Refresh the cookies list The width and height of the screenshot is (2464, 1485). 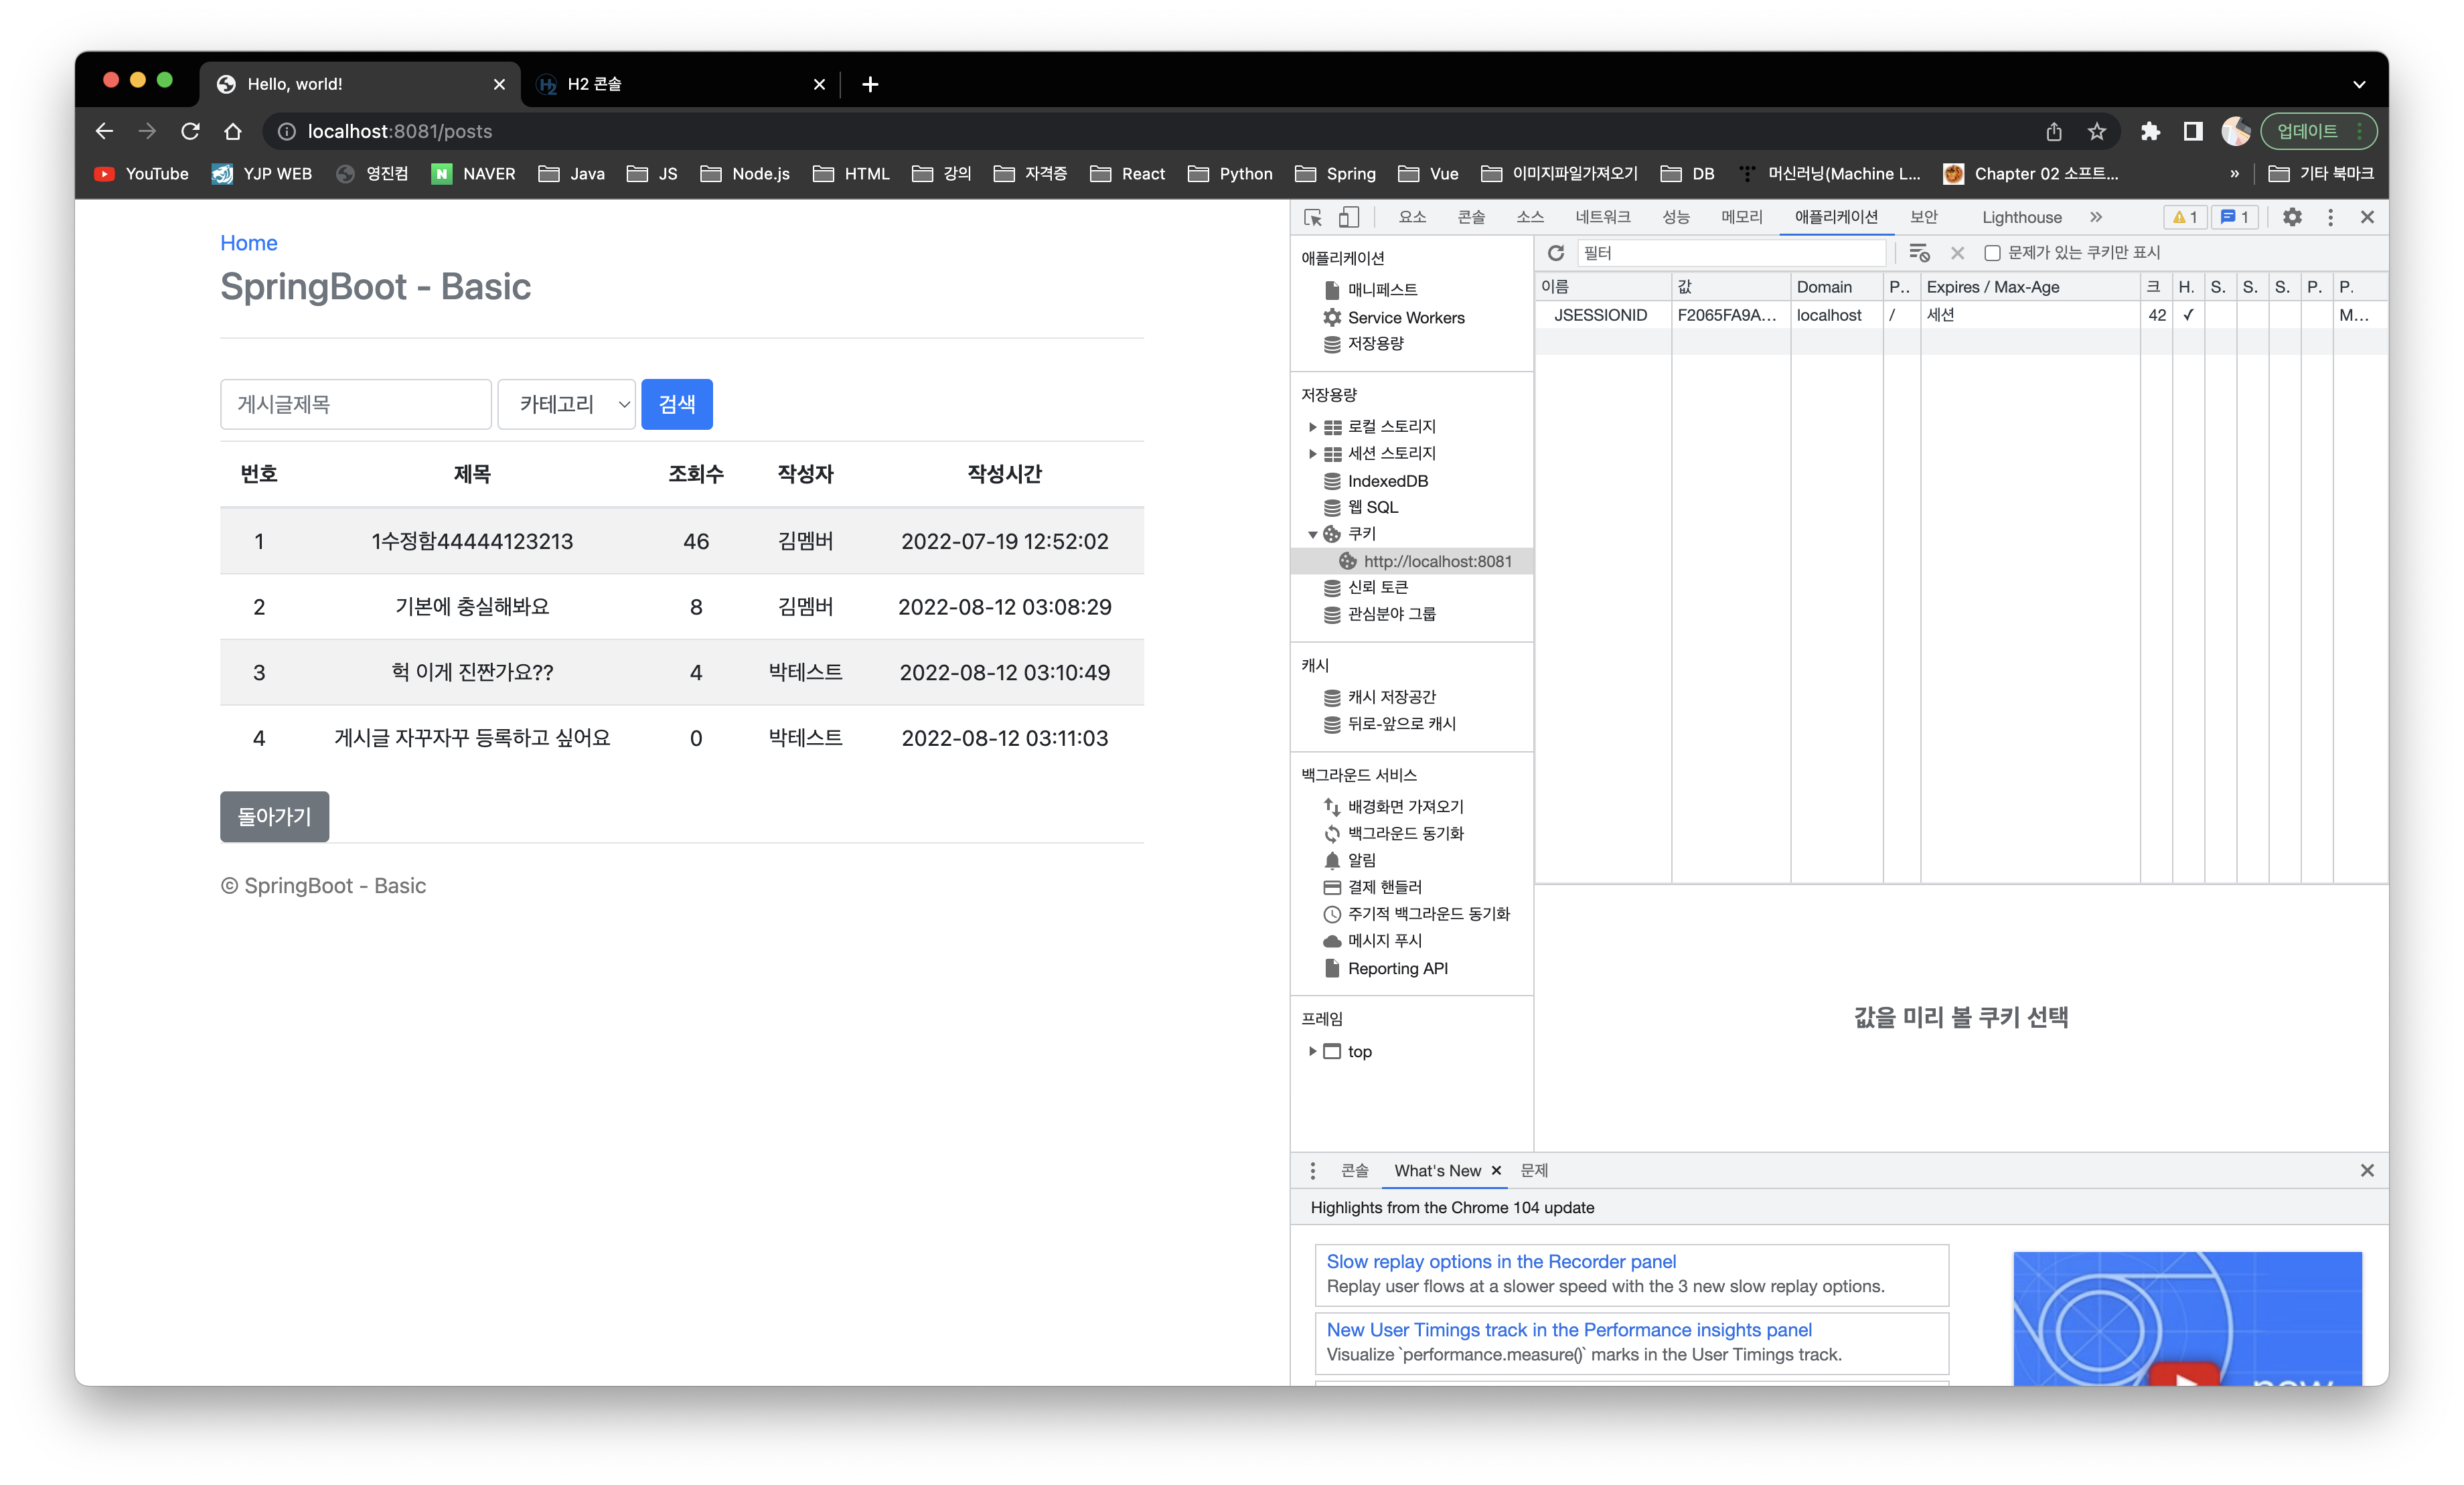1556,253
